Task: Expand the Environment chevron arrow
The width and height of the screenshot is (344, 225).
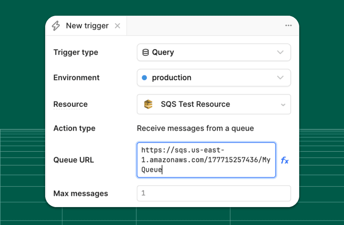Action: coord(280,78)
